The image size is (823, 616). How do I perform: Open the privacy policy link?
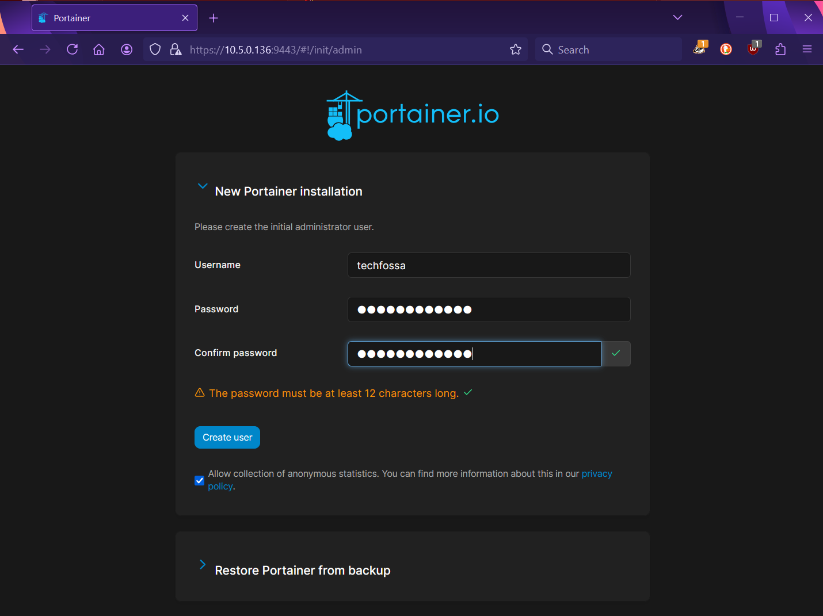point(596,473)
